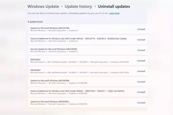Click 'Installed on 10/08/2026' under KB5100998
Screen dimensions: 173x115
(x=78, y=83)
